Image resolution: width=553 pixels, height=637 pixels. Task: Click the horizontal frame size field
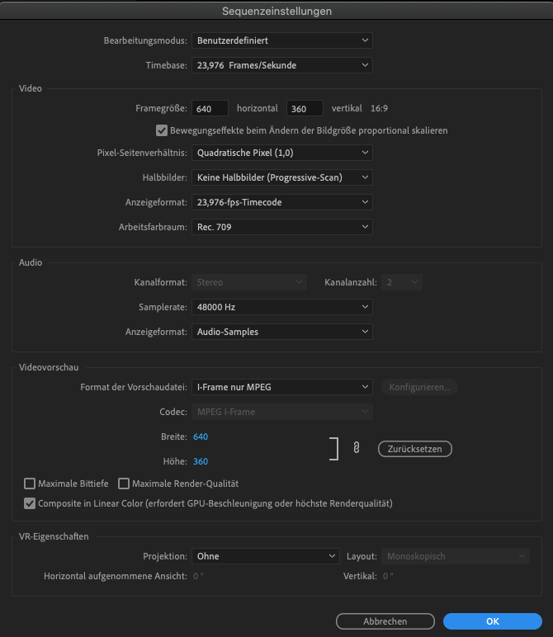pos(210,109)
